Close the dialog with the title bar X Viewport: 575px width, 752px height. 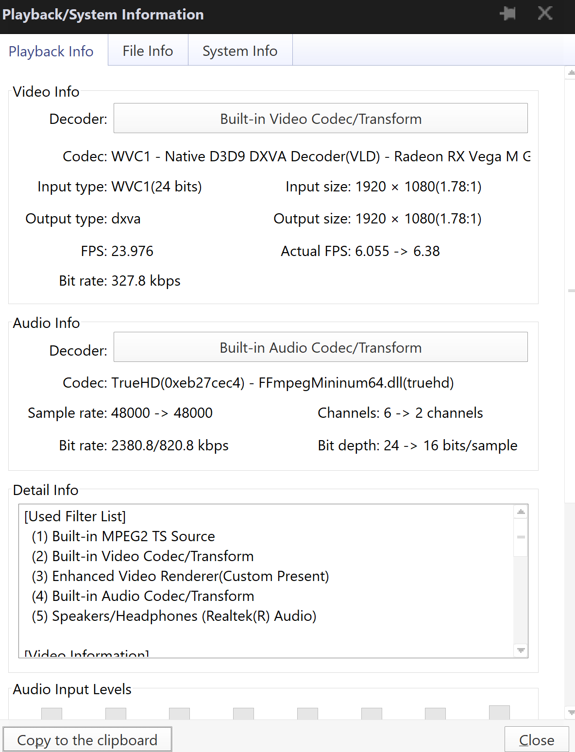(545, 14)
